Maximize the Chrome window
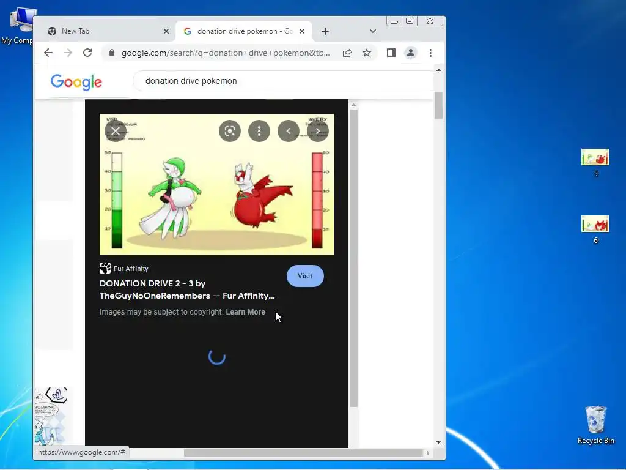Viewport: 626px width, 470px height. [x=410, y=21]
